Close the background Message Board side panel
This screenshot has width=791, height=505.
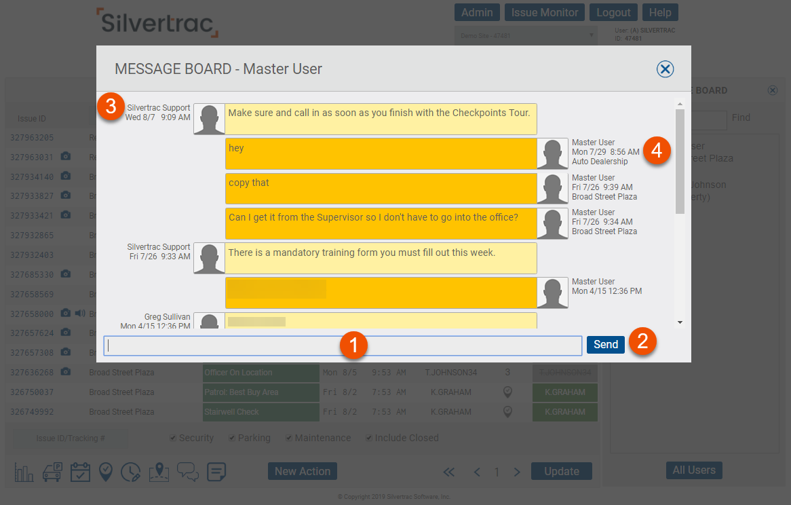click(x=772, y=90)
